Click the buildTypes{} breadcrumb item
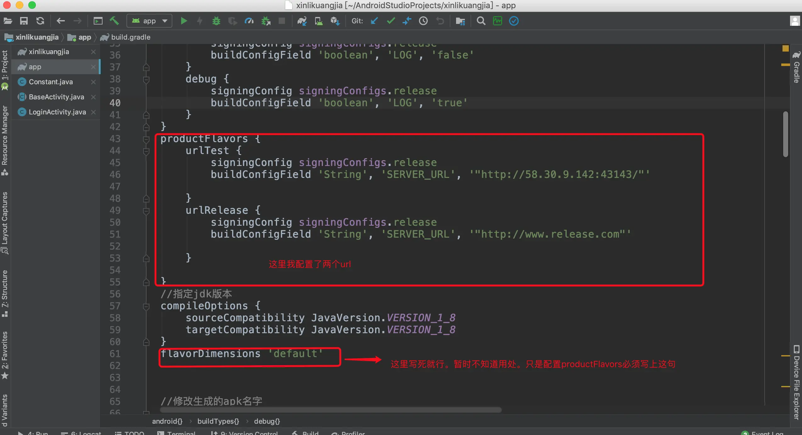The height and width of the screenshot is (435, 802). coord(218,421)
